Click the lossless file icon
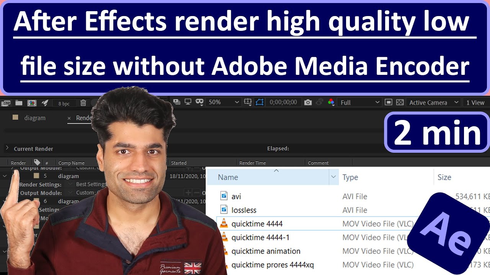490x275 pixels. [x=224, y=210]
